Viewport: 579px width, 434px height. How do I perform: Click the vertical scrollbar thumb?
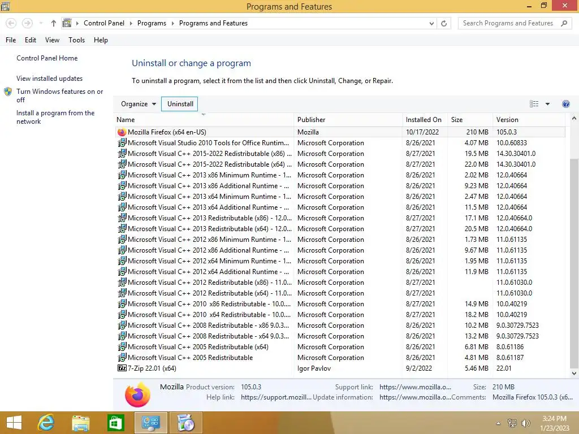tap(574, 263)
